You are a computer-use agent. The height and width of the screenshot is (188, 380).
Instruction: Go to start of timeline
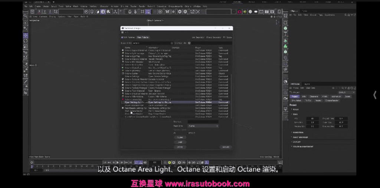click(105, 162)
